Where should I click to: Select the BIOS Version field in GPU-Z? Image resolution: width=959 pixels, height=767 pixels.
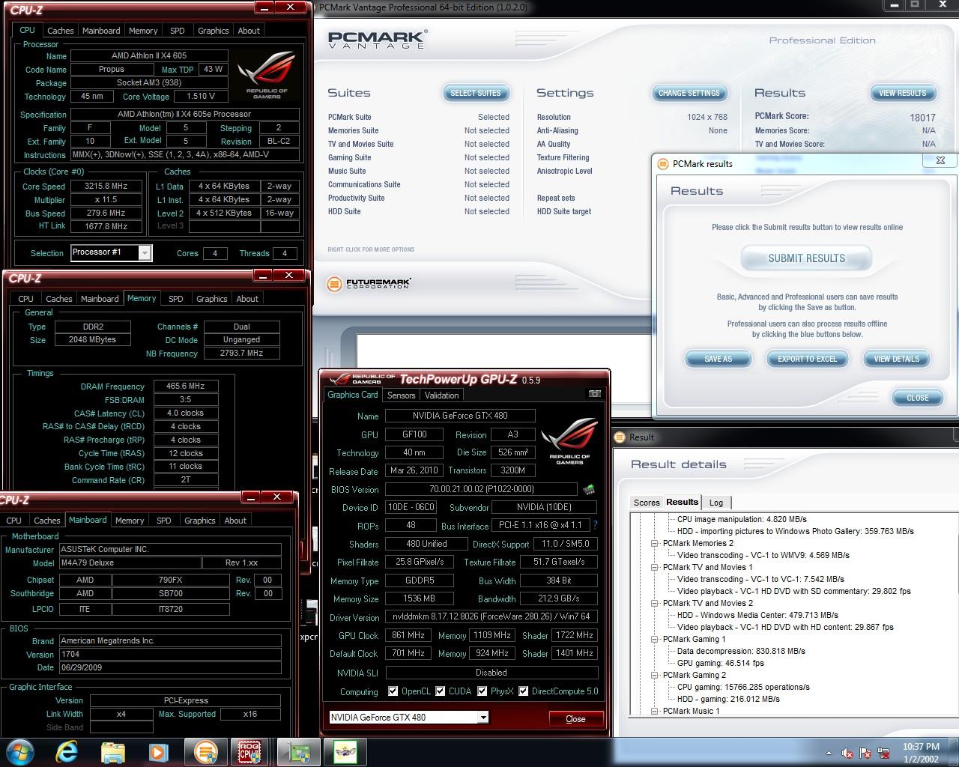point(481,489)
